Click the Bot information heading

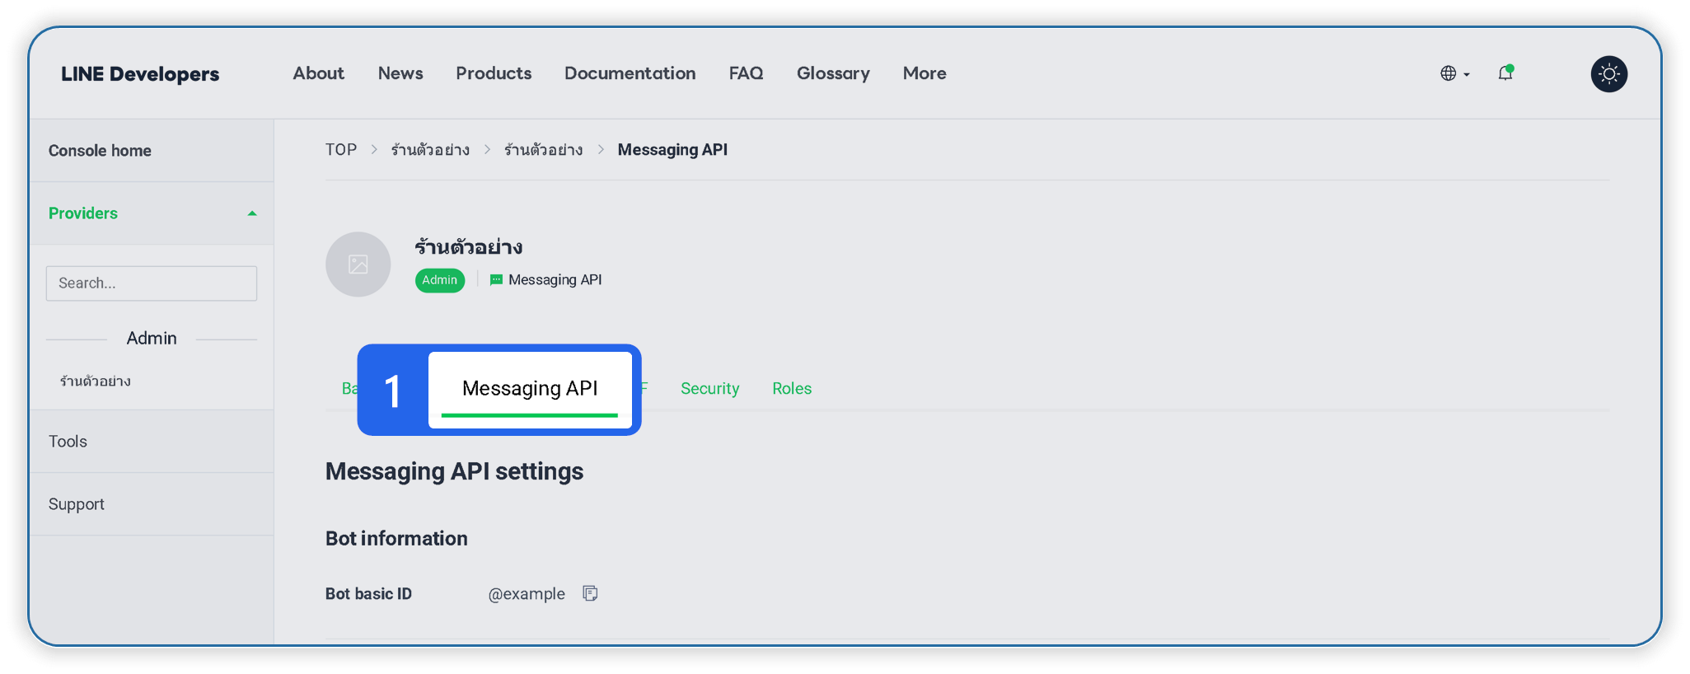pyautogui.click(x=396, y=539)
